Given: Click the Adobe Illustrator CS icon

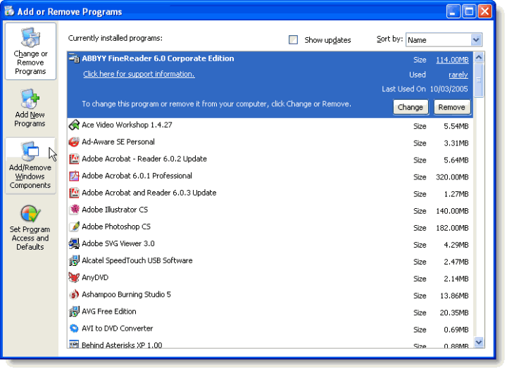Looking at the screenshot, I should click(74, 210).
